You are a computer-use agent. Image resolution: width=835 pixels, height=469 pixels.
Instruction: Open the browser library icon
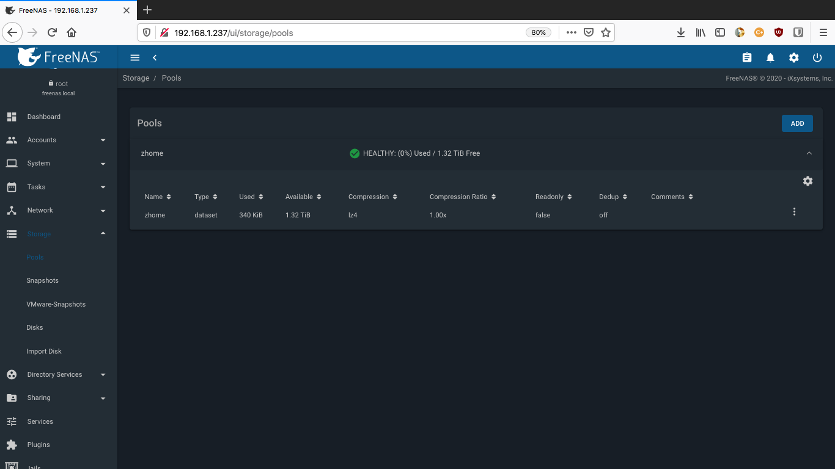coord(701,32)
